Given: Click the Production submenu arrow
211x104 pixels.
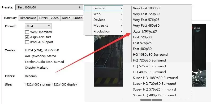Looking at the screenshot, I should click(x=121, y=32).
